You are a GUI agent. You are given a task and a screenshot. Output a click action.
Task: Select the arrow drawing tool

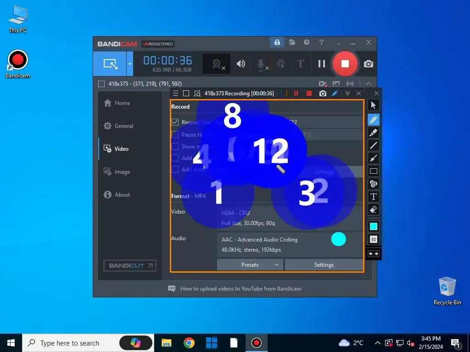click(374, 158)
